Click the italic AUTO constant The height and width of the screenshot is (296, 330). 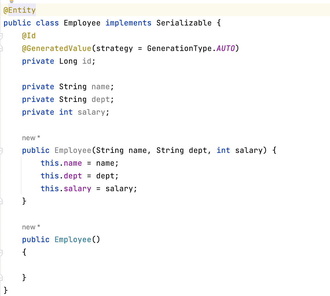pyautogui.click(x=225, y=48)
